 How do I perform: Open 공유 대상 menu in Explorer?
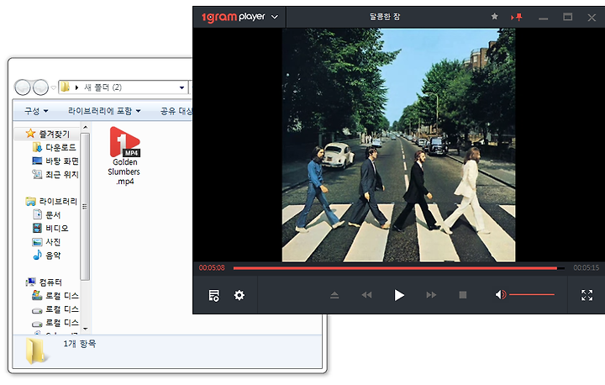tap(176, 111)
